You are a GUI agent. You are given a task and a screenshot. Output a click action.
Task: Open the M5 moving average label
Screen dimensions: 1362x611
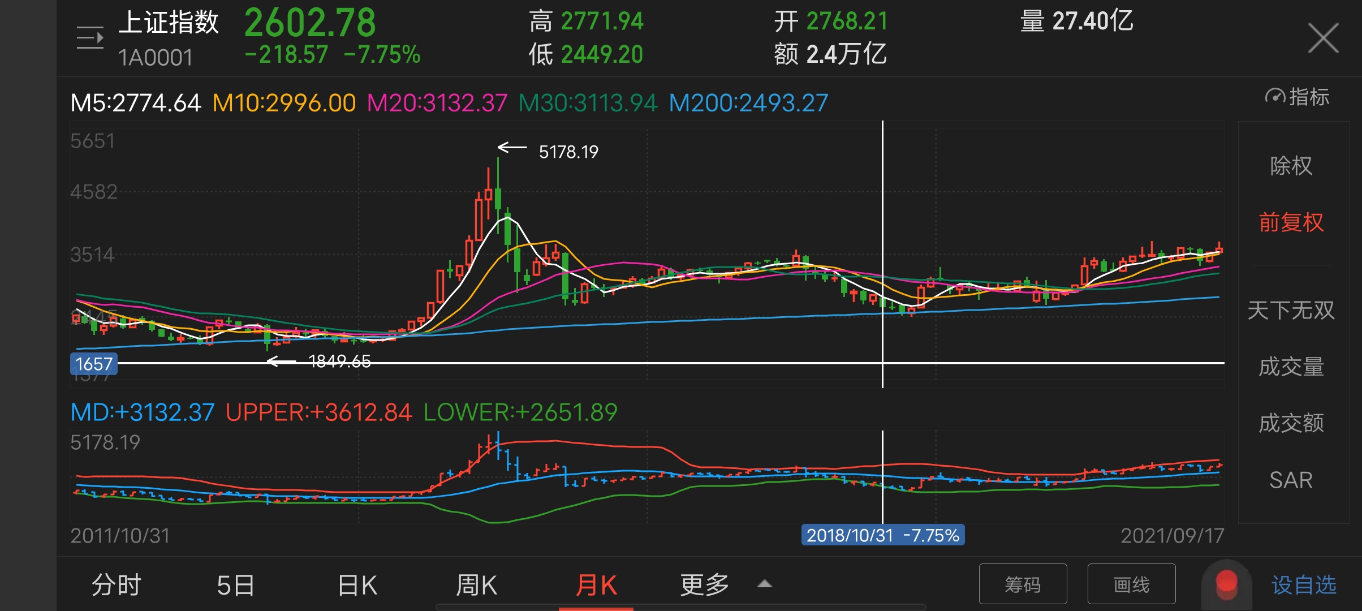pos(133,102)
